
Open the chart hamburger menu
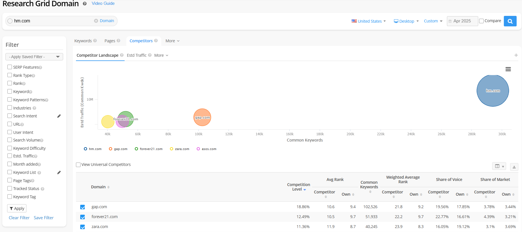[x=508, y=69]
